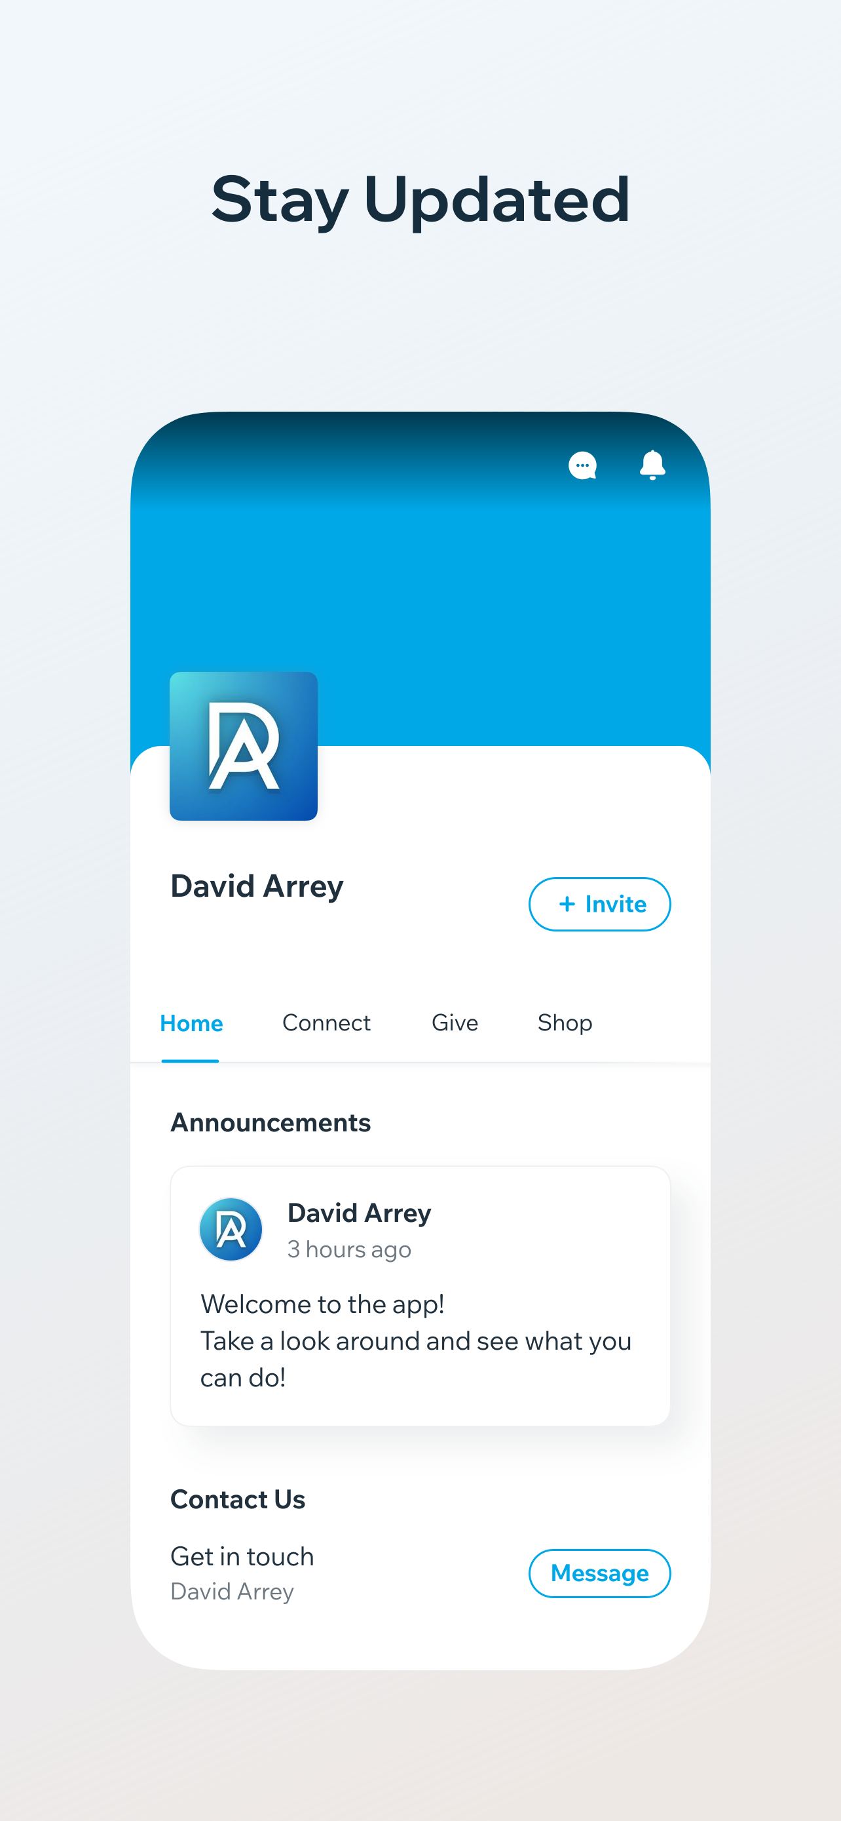Open the Shop tab
Screen dimensions: 841x1821
(565, 1023)
